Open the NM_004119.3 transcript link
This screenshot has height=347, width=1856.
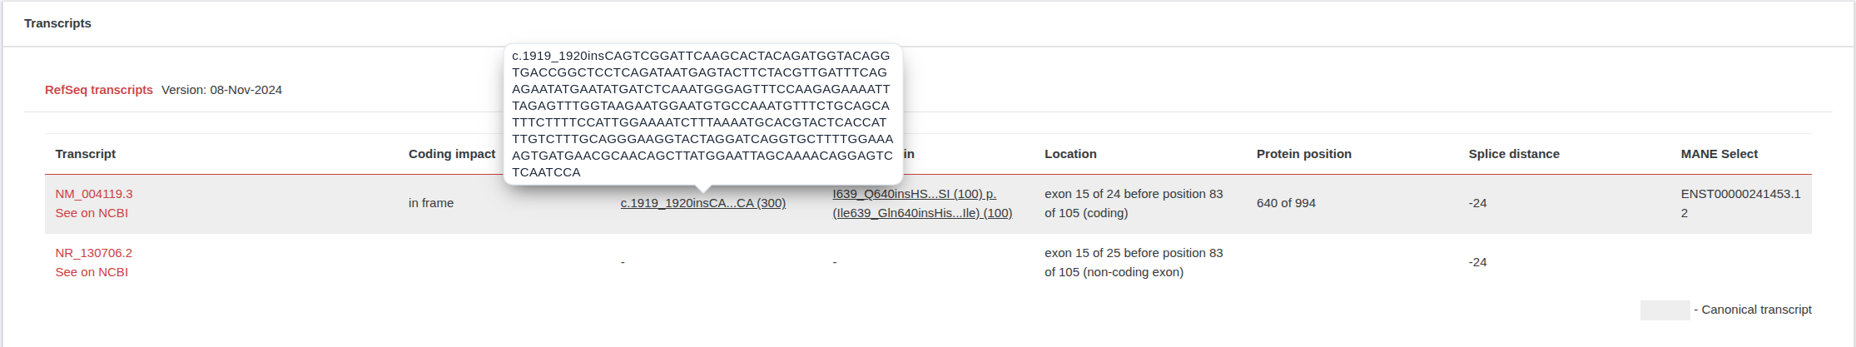click(x=93, y=194)
